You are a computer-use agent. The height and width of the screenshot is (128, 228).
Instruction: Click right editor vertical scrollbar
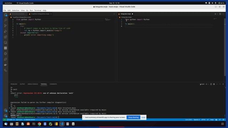225,47
